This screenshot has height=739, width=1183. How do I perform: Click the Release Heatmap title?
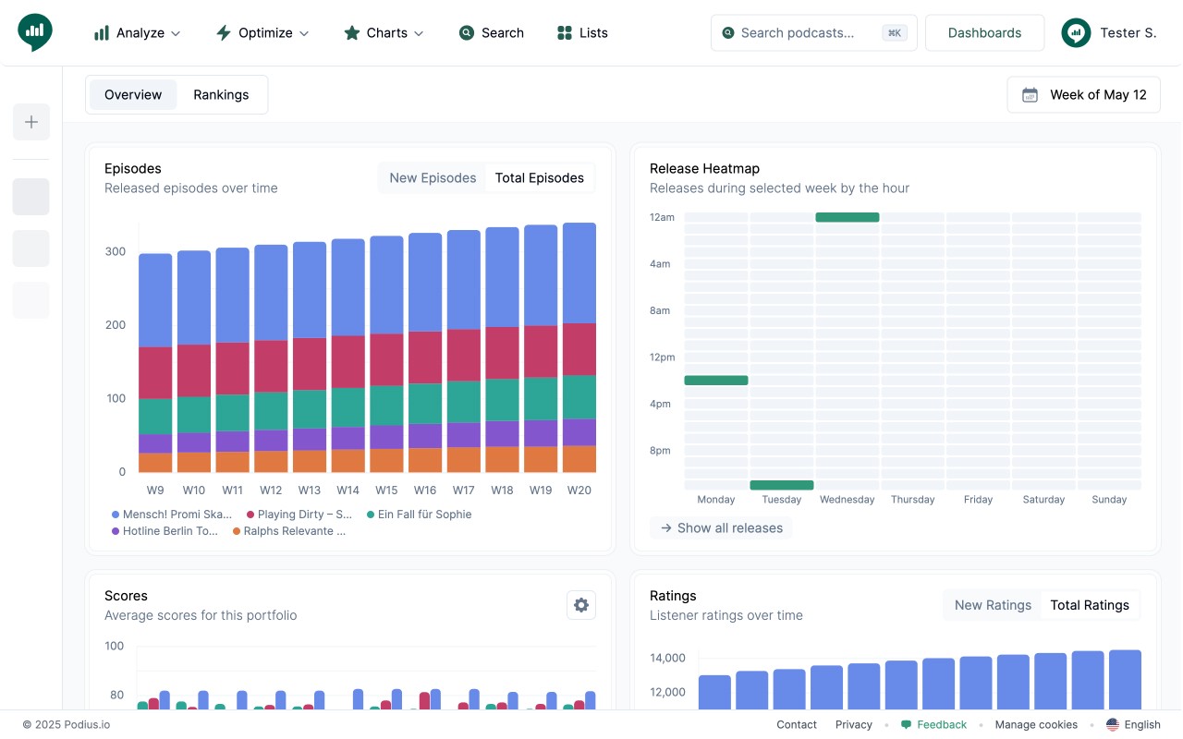coord(704,168)
